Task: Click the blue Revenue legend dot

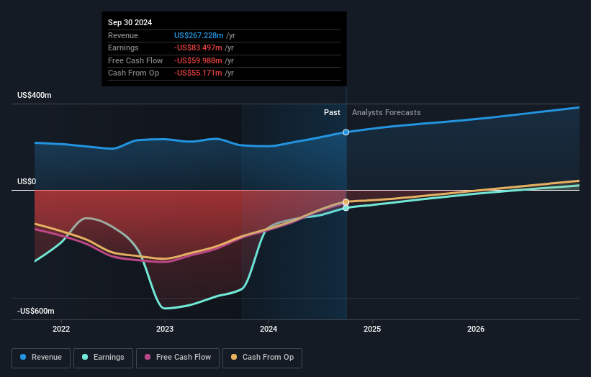Action: point(23,357)
